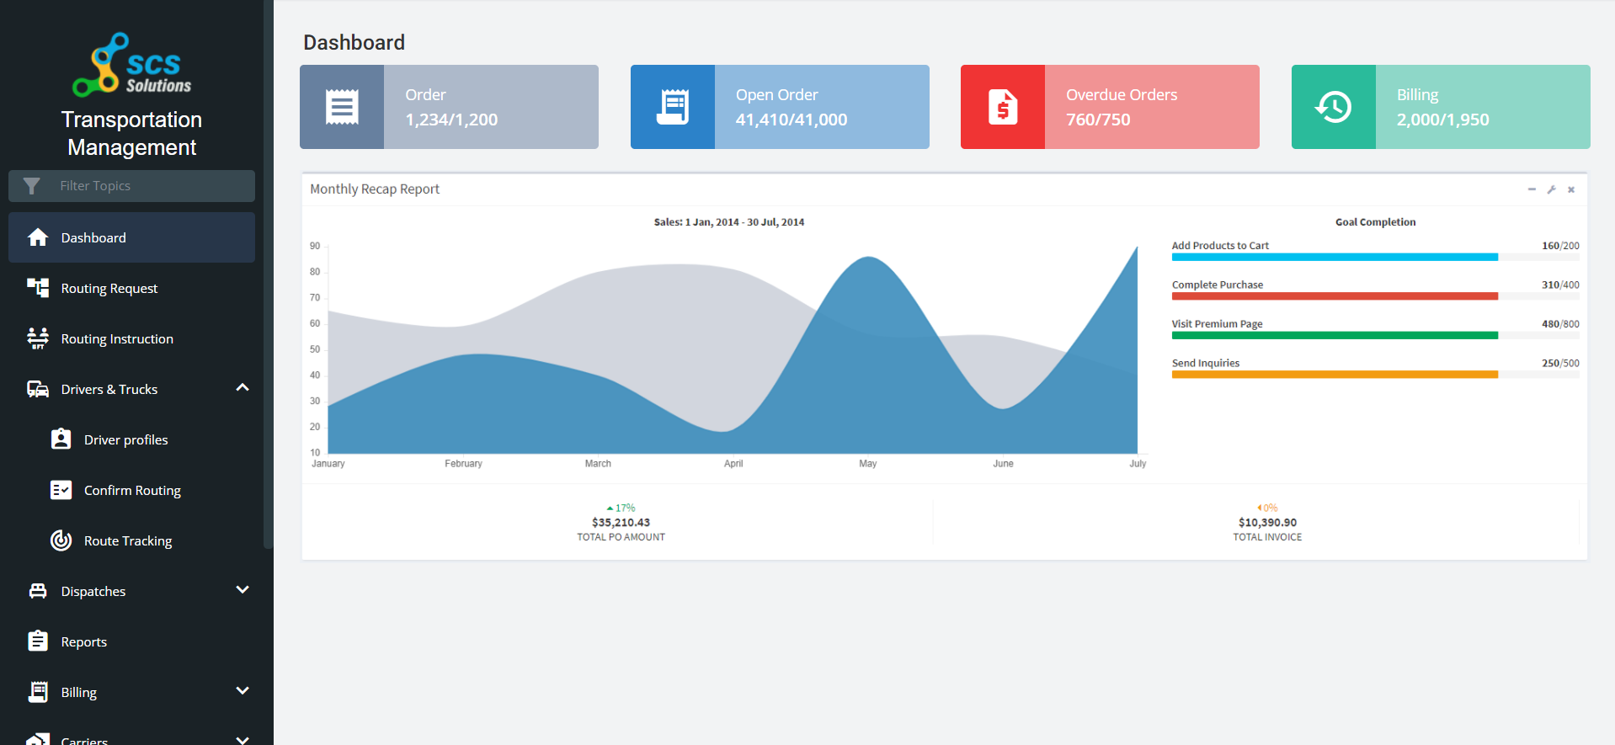The width and height of the screenshot is (1615, 745).
Task: Click the 17% increase indicator
Action: (x=621, y=508)
